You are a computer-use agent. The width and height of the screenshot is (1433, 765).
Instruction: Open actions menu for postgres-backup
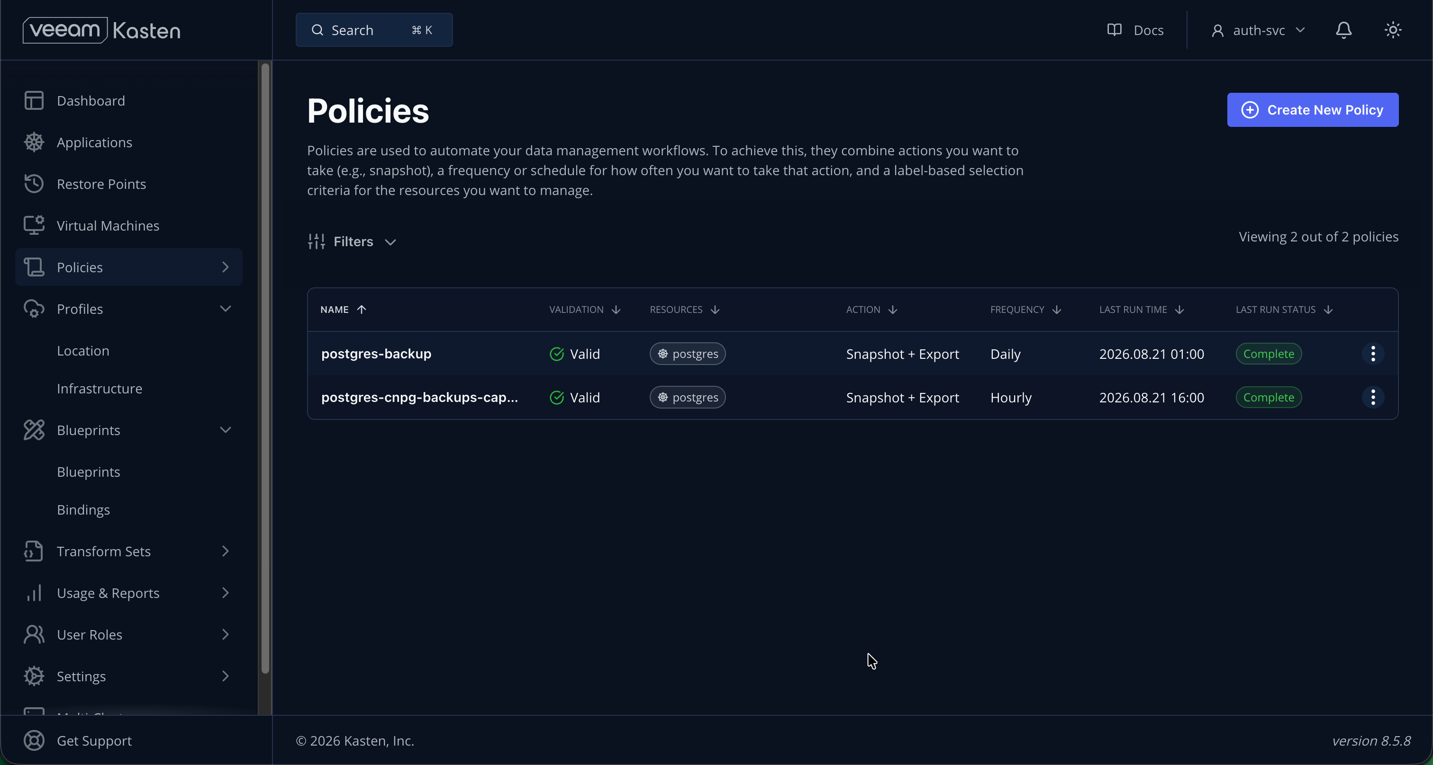(1373, 354)
